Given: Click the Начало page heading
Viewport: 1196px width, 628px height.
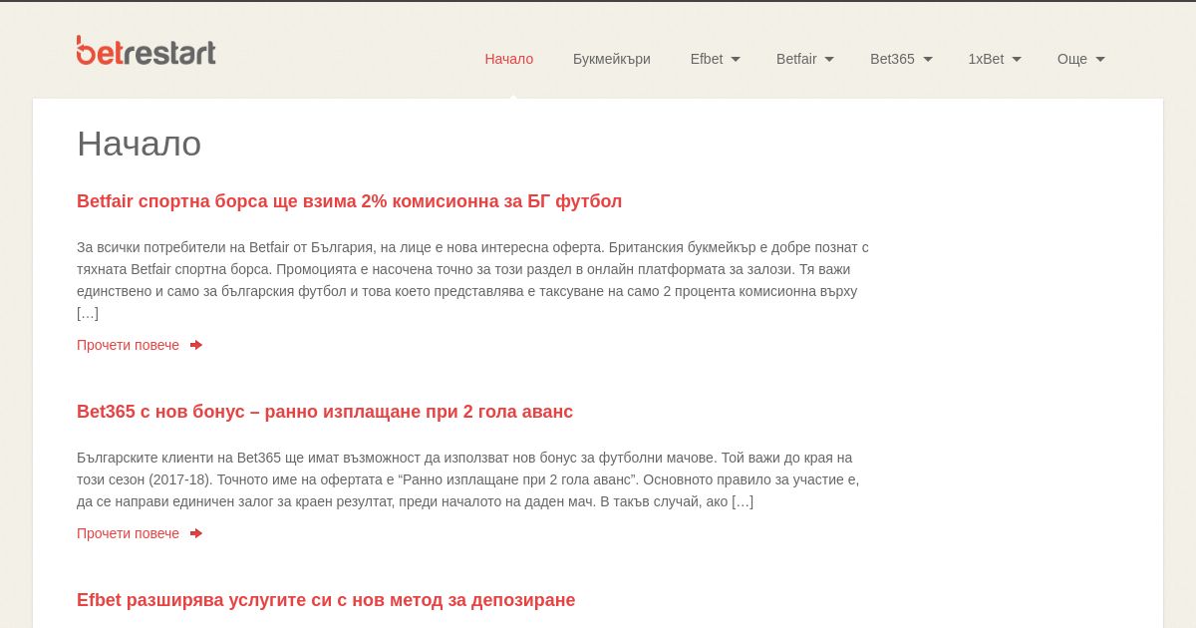Looking at the screenshot, I should point(139,144).
